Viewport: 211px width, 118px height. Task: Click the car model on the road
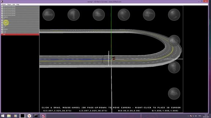tap(113, 58)
